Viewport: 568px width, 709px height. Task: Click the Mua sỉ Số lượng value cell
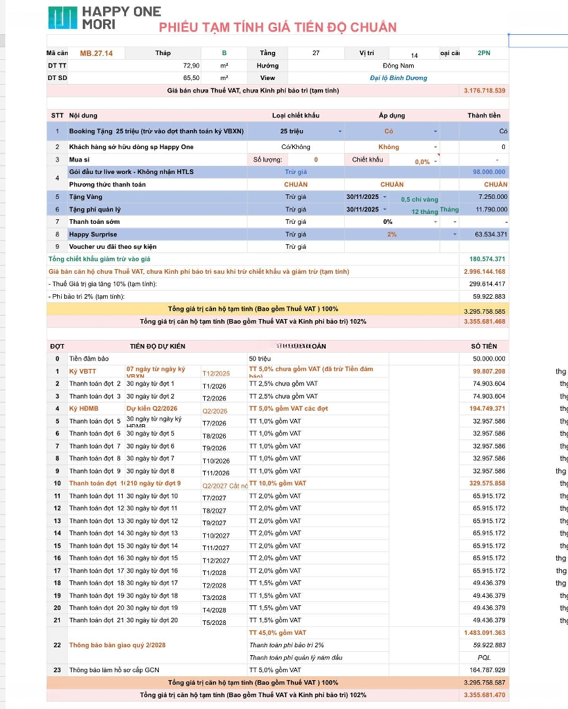315,160
